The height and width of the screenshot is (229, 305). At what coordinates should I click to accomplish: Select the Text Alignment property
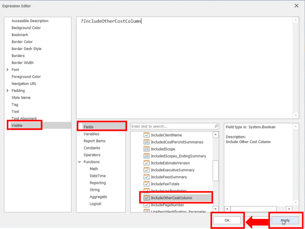click(24, 118)
